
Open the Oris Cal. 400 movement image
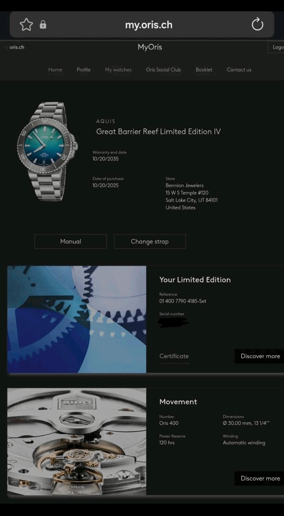77,441
